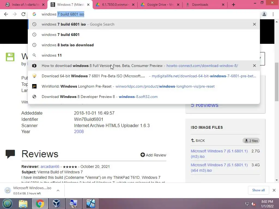Click the address bar search text
The width and height of the screenshot is (279, 209).
63,14
